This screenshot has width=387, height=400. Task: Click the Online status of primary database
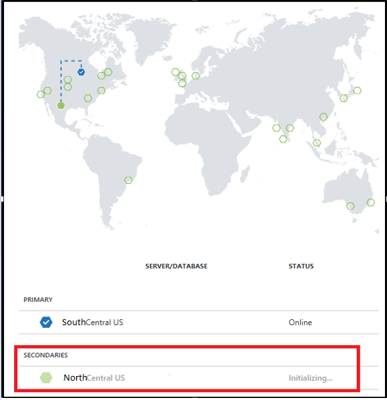(x=300, y=323)
